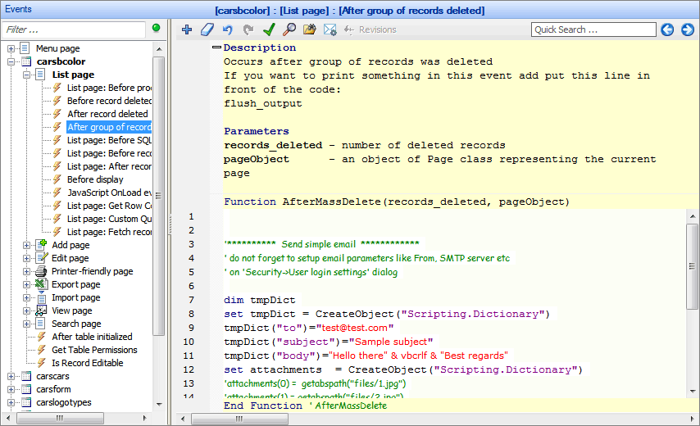Click the blue Undo arrow icon
Viewport: 700px width, 426px height.
228,29
